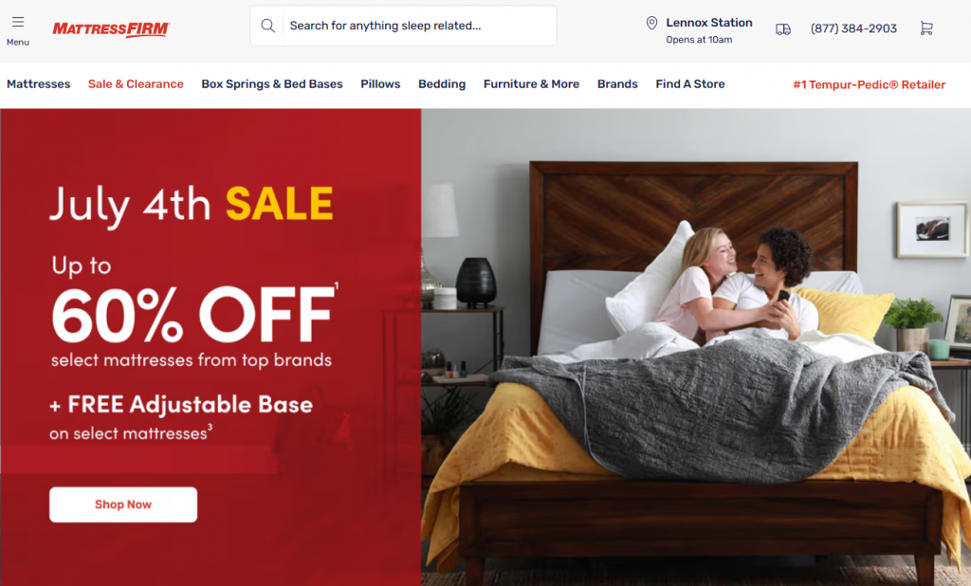Screen dimensions: 971x586
Task: Call the (877) 384-2903 phone link
Action: click(x=853, y=28)
